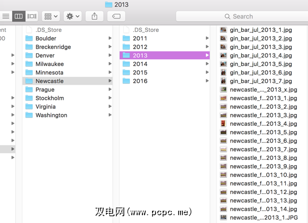Expand arrow next to Boulder
The height and width of the screenshot is (223, 308).
pos(110,38)
